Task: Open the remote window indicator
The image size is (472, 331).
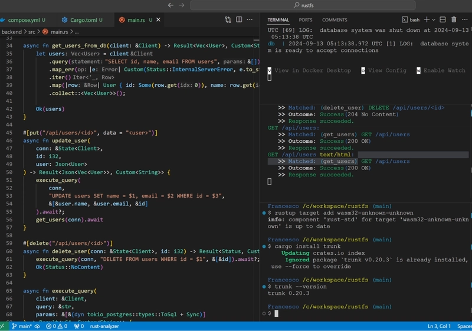Action: pos(2,326)
